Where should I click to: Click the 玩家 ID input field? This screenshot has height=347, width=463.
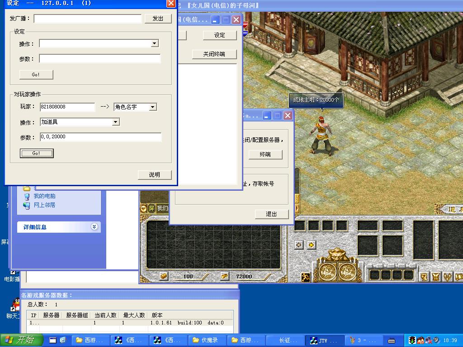pyautogui.click(x=67, y=107)
